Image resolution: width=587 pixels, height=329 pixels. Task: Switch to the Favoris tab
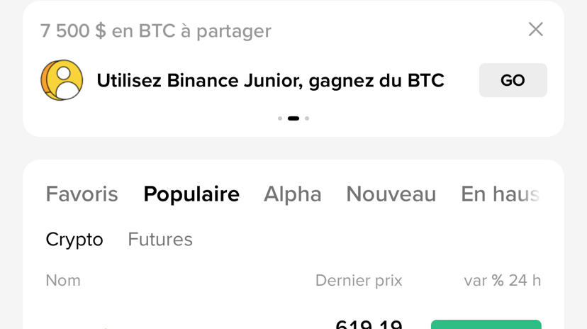[x=82, y=194]
